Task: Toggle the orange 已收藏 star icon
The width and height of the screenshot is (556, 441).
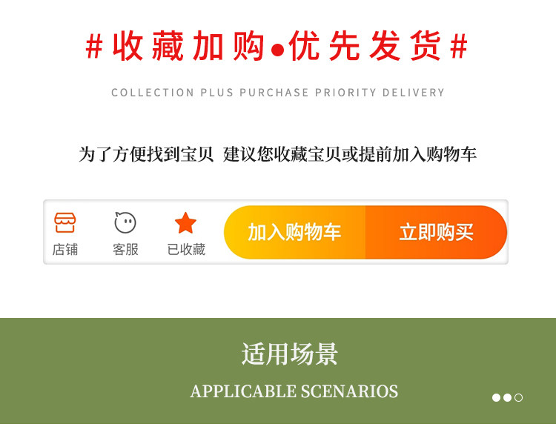Action: tap(185, 222)
